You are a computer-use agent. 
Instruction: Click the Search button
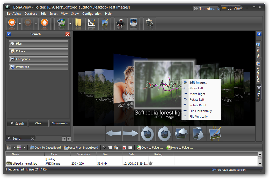click(17, 123)
